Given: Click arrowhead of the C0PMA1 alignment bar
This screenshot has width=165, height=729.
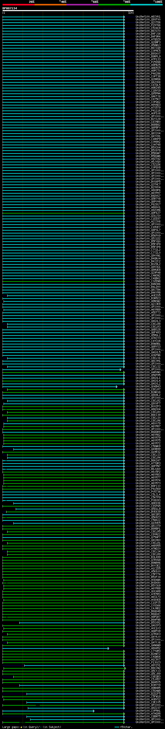Looking at the screenshot, I should point(94,711).
